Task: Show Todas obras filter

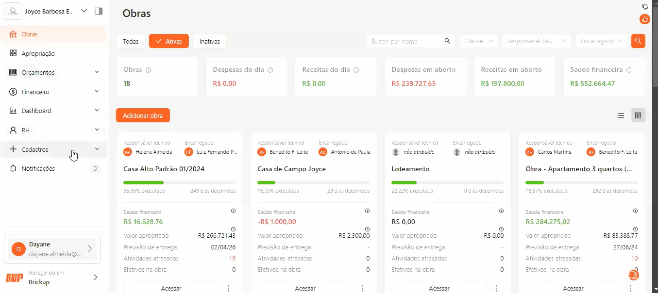Action: 131,41
